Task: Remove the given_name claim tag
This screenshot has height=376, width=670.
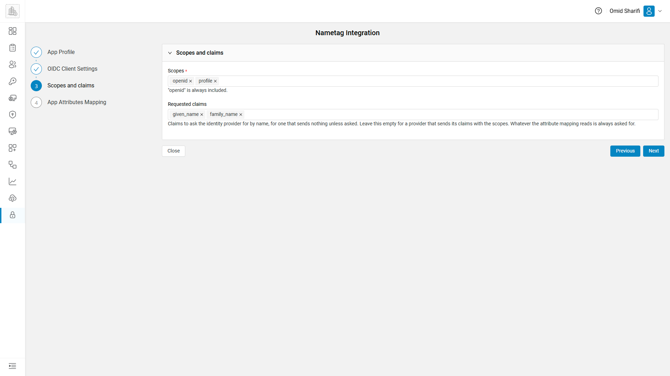Action: click(202, 115)
